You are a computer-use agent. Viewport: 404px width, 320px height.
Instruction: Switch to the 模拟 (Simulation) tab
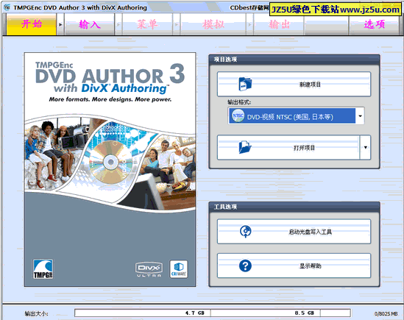coord(213,24)
